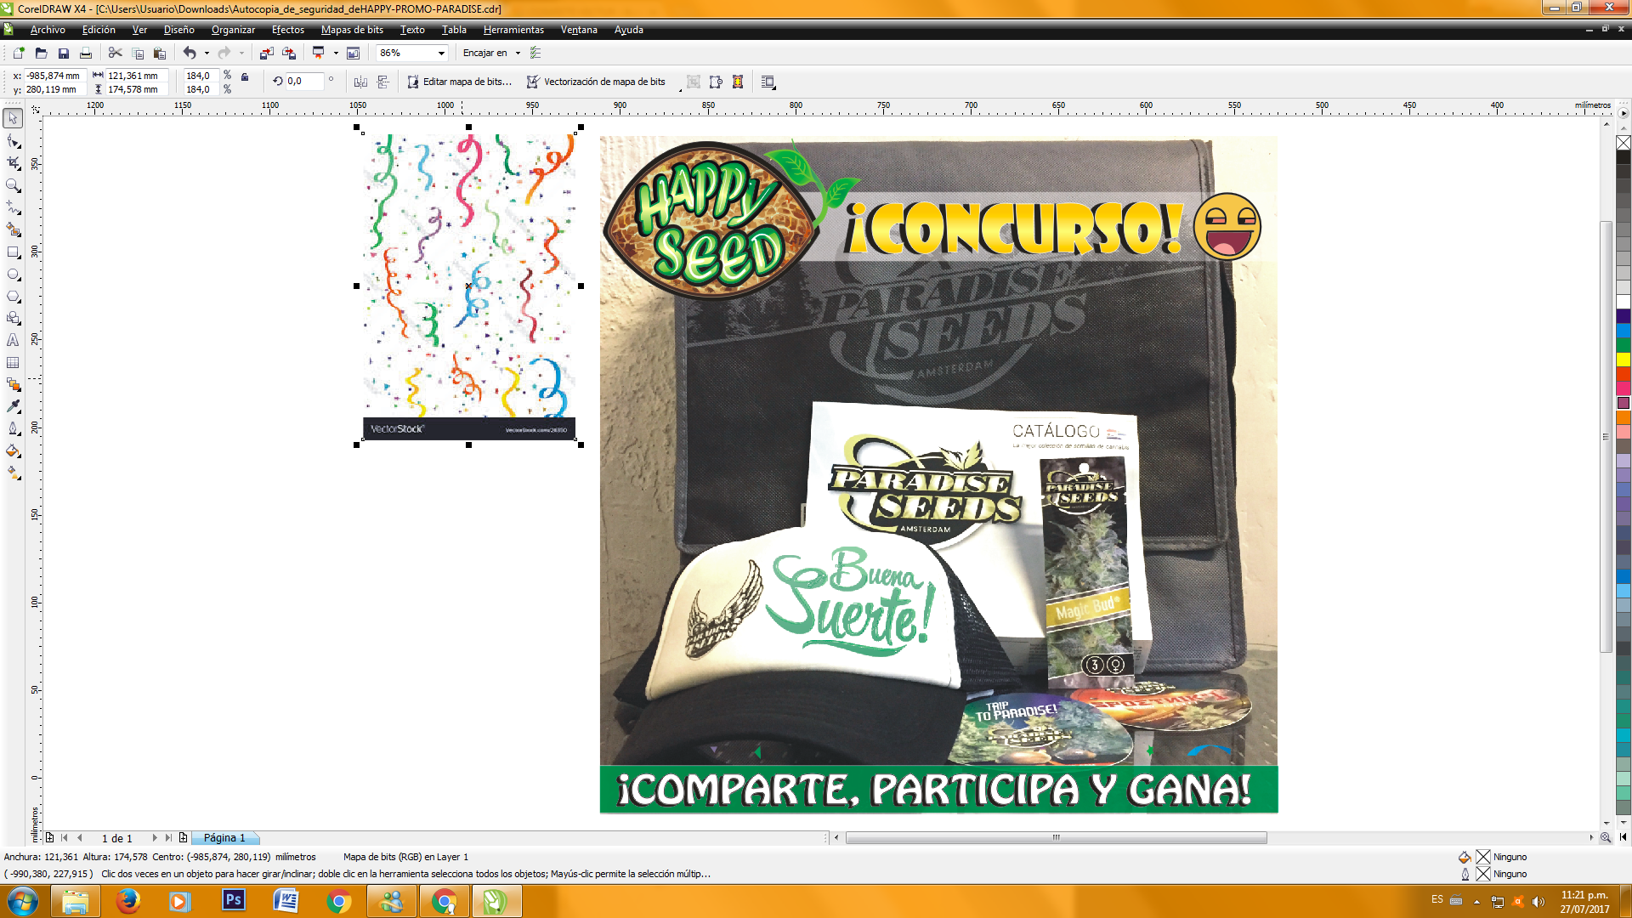Screen dimensions: 1632x918
Task: Click the Welcome screen icon
Action: pos(354,53)
